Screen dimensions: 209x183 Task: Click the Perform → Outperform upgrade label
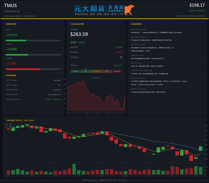tap(53, 99)
